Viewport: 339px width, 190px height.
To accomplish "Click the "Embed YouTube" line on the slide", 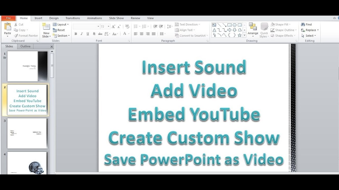I will [x=194, y=114].
